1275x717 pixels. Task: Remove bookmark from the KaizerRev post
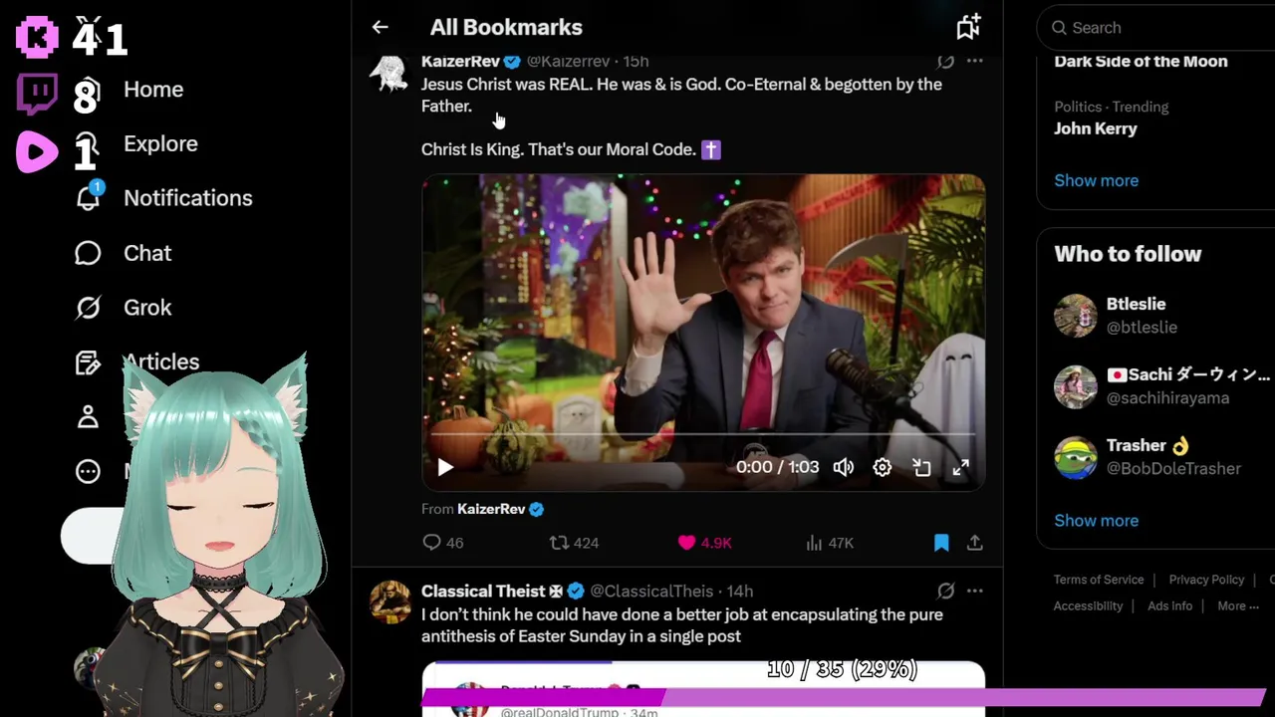[x=941, y=543]
